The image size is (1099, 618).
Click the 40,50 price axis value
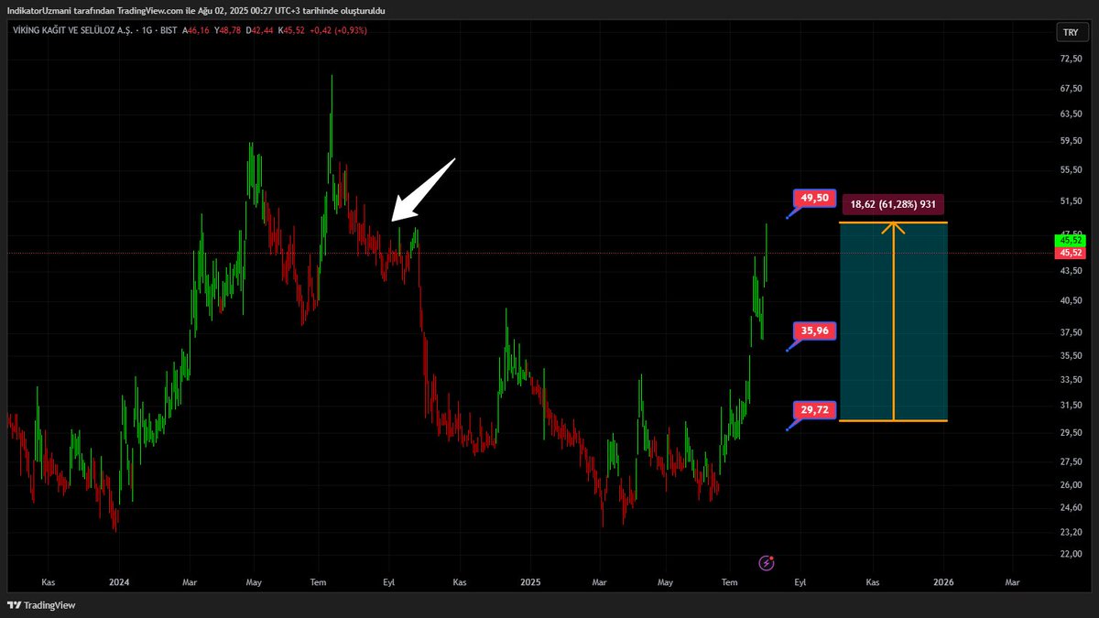[1070, 300]
